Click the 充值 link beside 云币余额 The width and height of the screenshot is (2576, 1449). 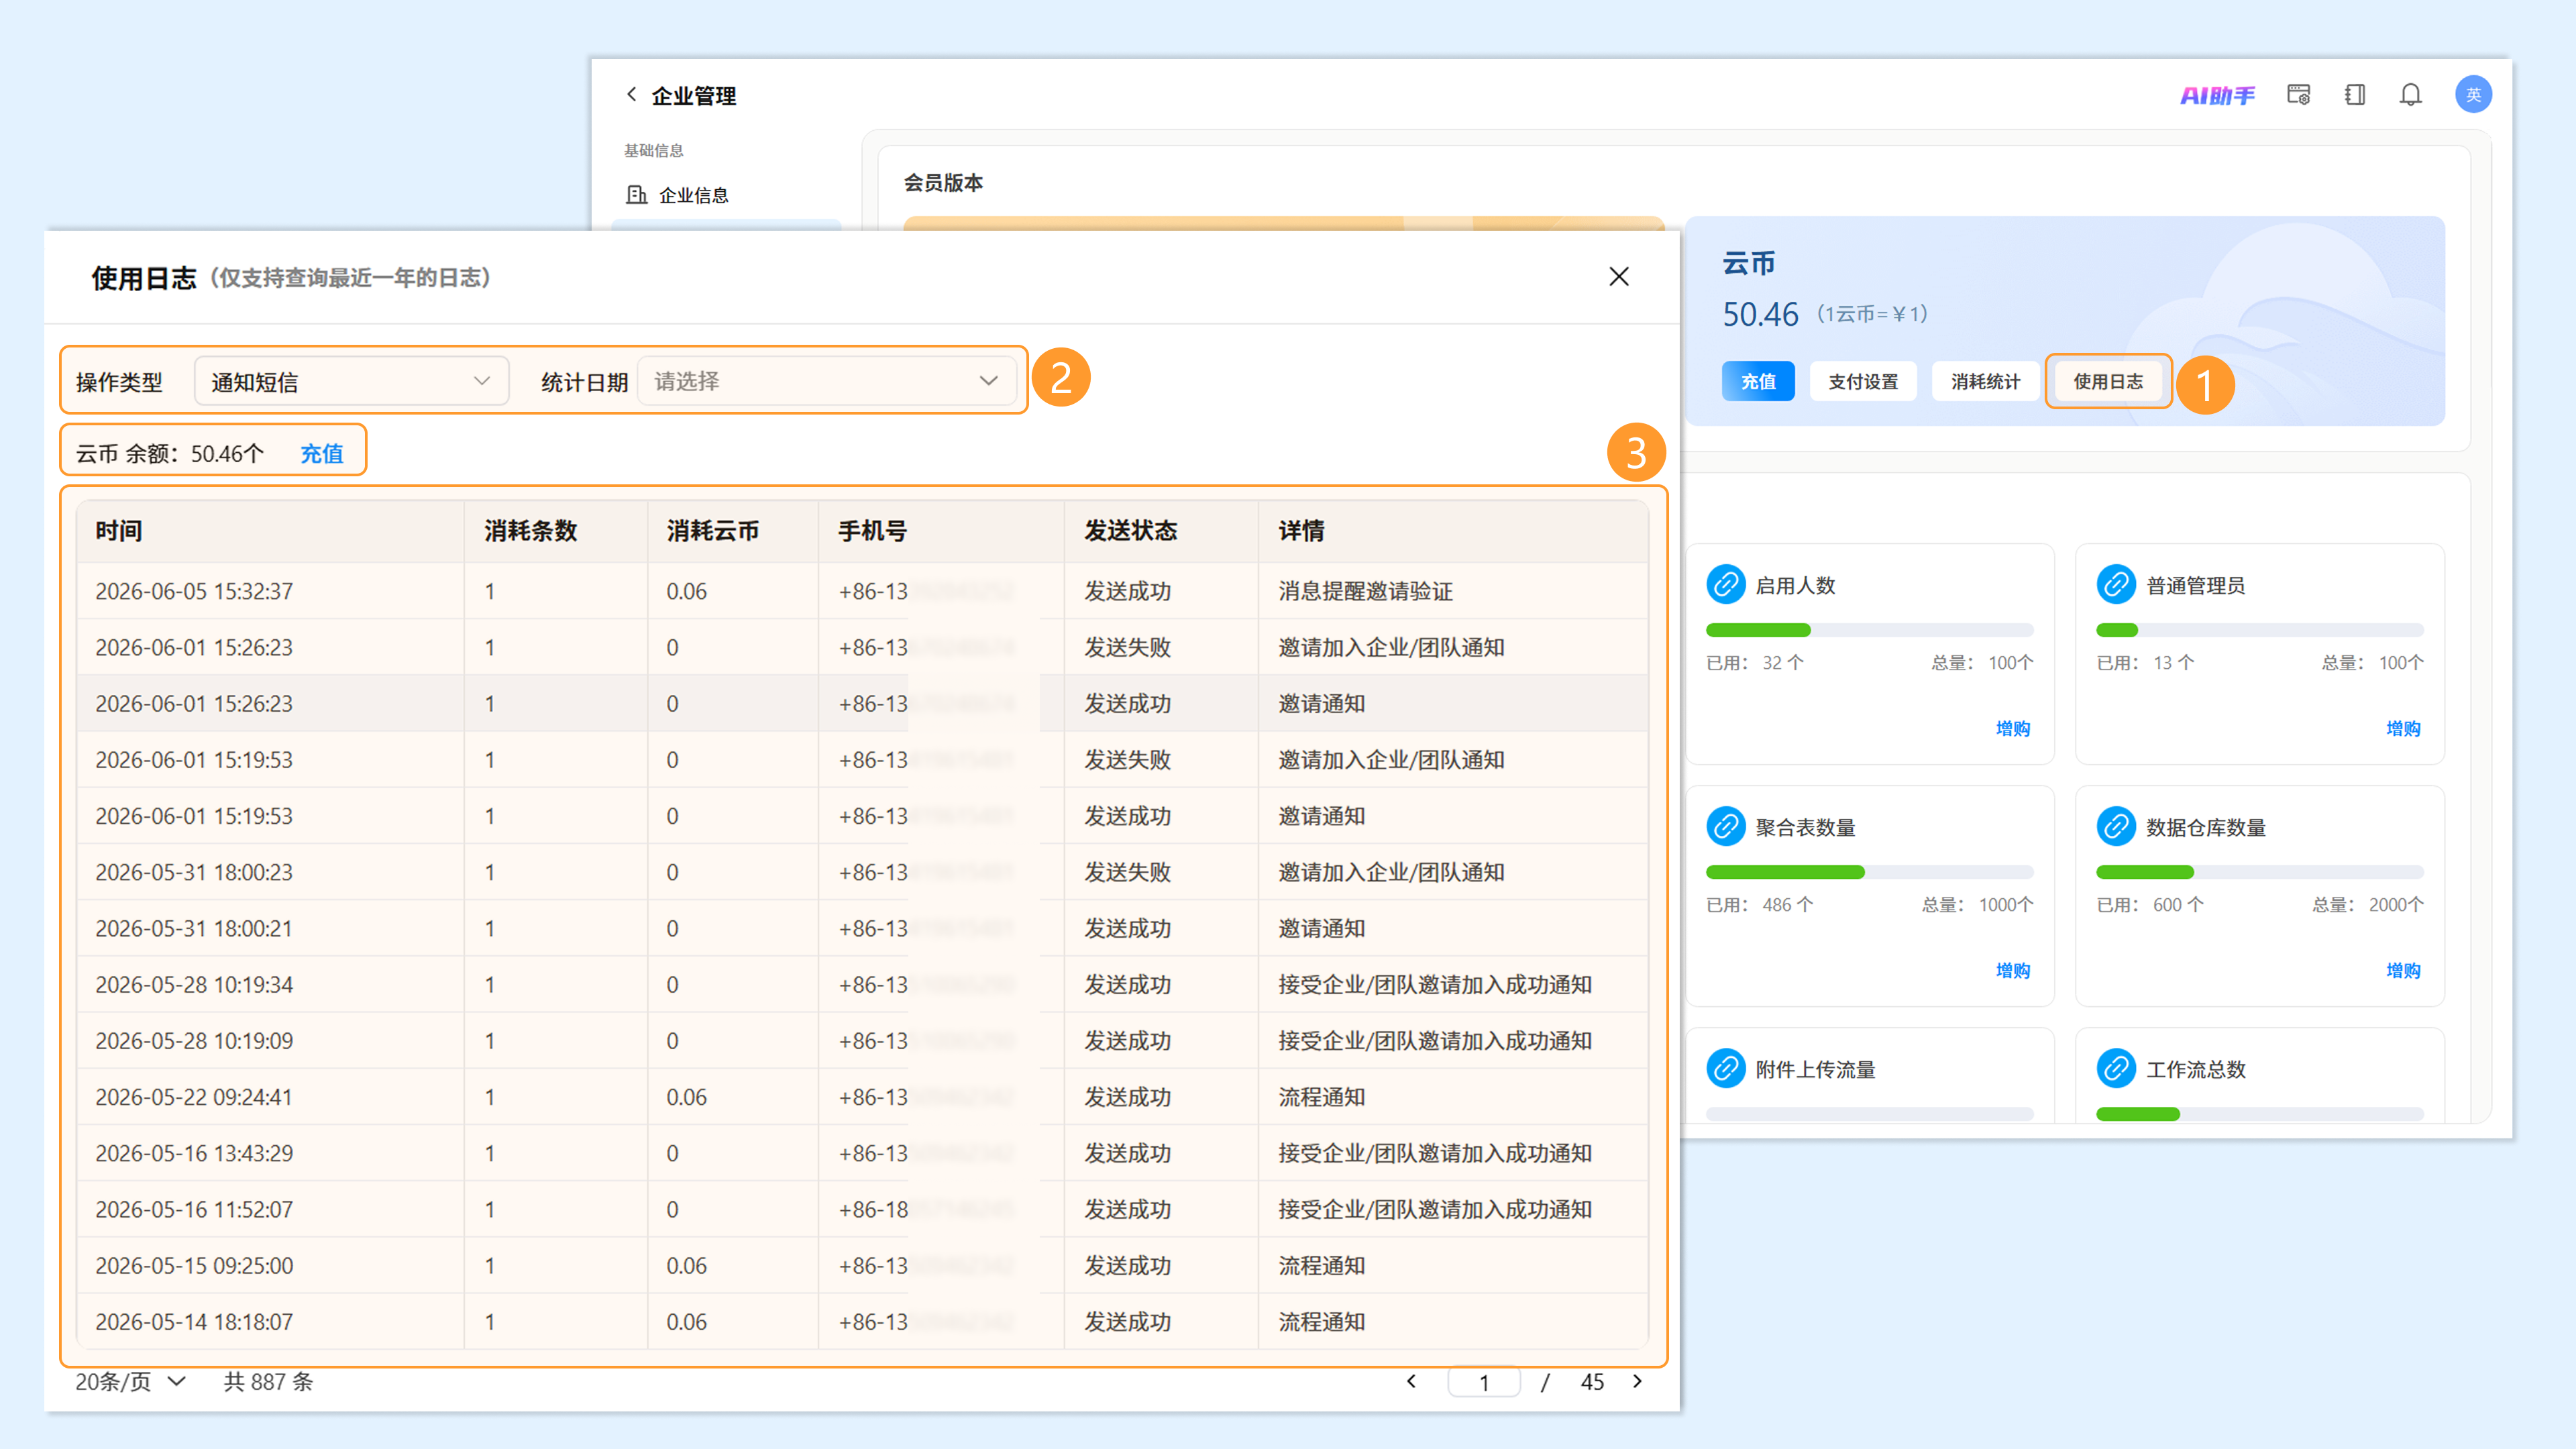pyautogui.click(x=322, y=454)
